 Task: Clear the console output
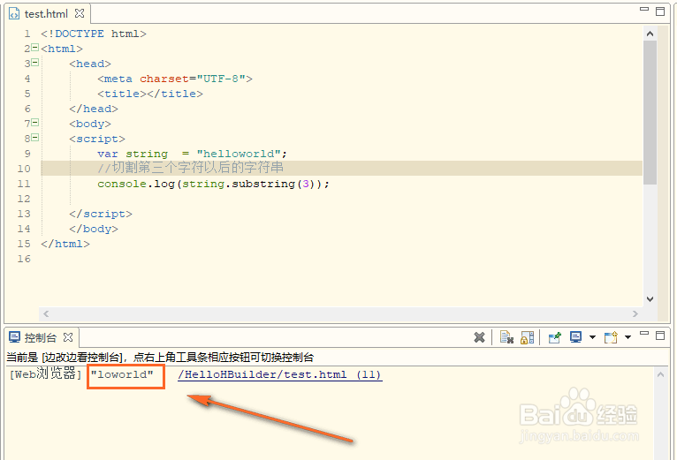coord(506,337)
